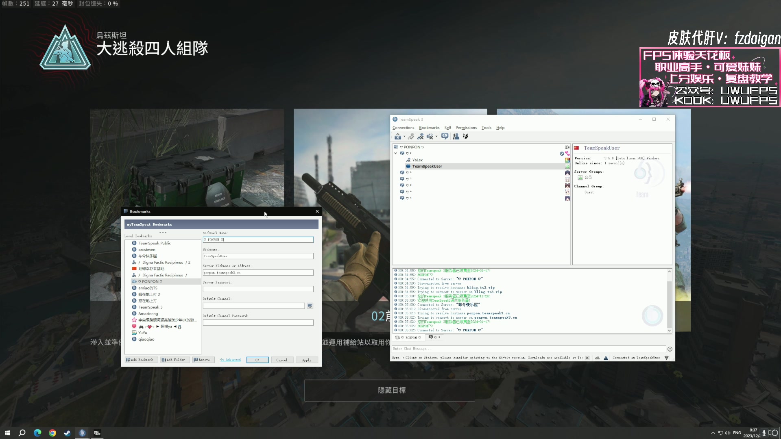Click the Add Bookmark button
Image resolution: width=781 pixels, height=439 pixels.
pos(140,360)
